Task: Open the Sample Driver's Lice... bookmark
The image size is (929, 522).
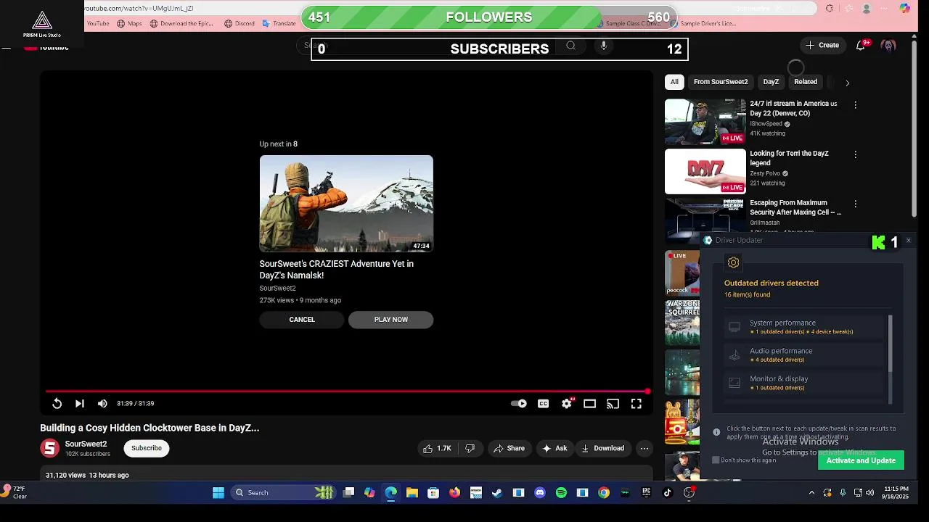Action: coord(703,23)
